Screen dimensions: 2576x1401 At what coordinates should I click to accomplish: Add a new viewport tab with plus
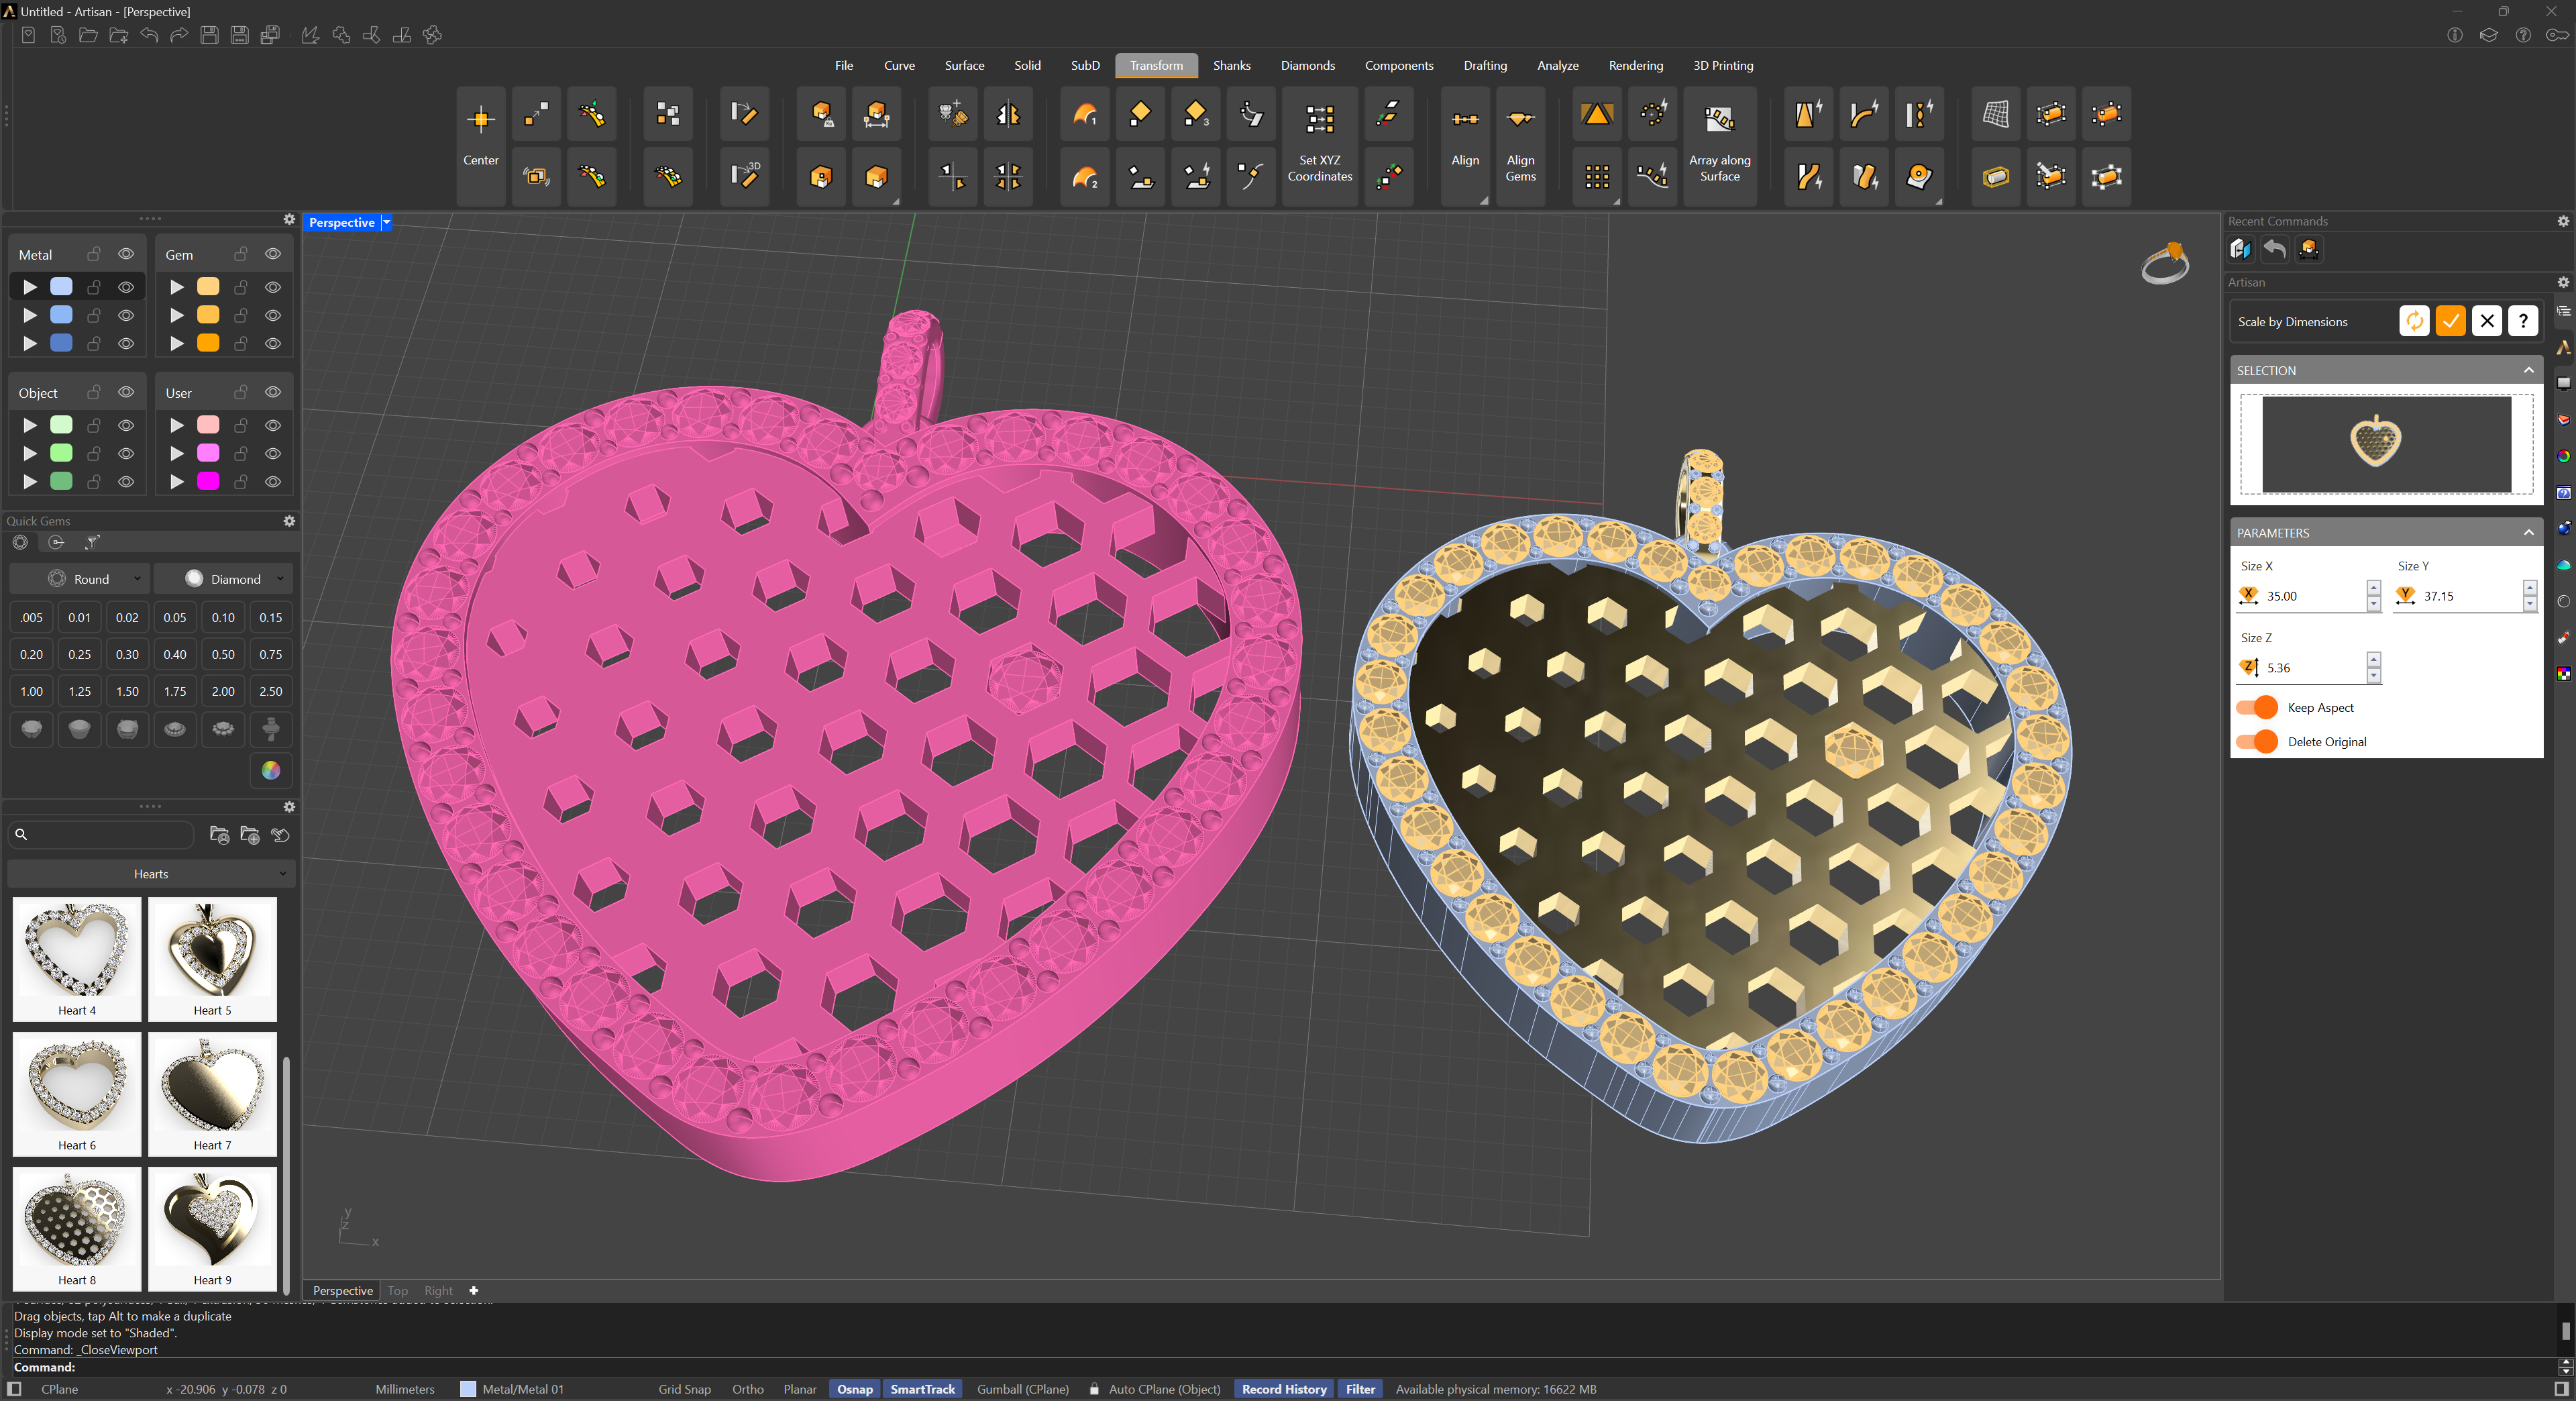coord(474,1290)
